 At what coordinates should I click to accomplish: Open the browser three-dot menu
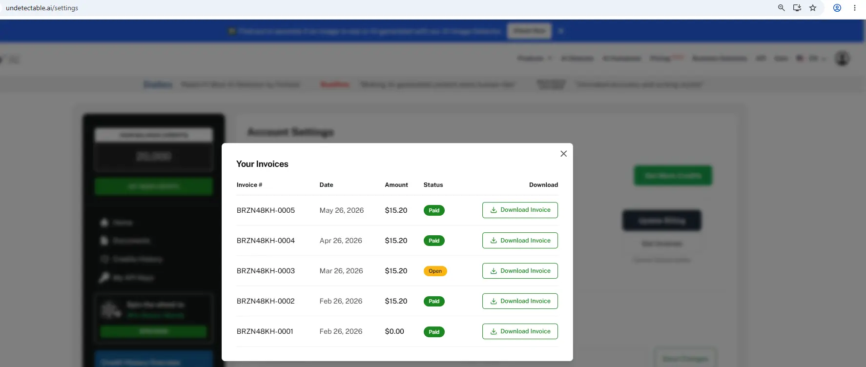[855, 8]
